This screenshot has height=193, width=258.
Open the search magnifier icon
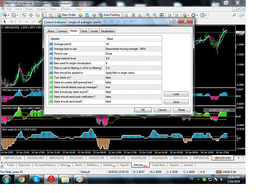234,15
